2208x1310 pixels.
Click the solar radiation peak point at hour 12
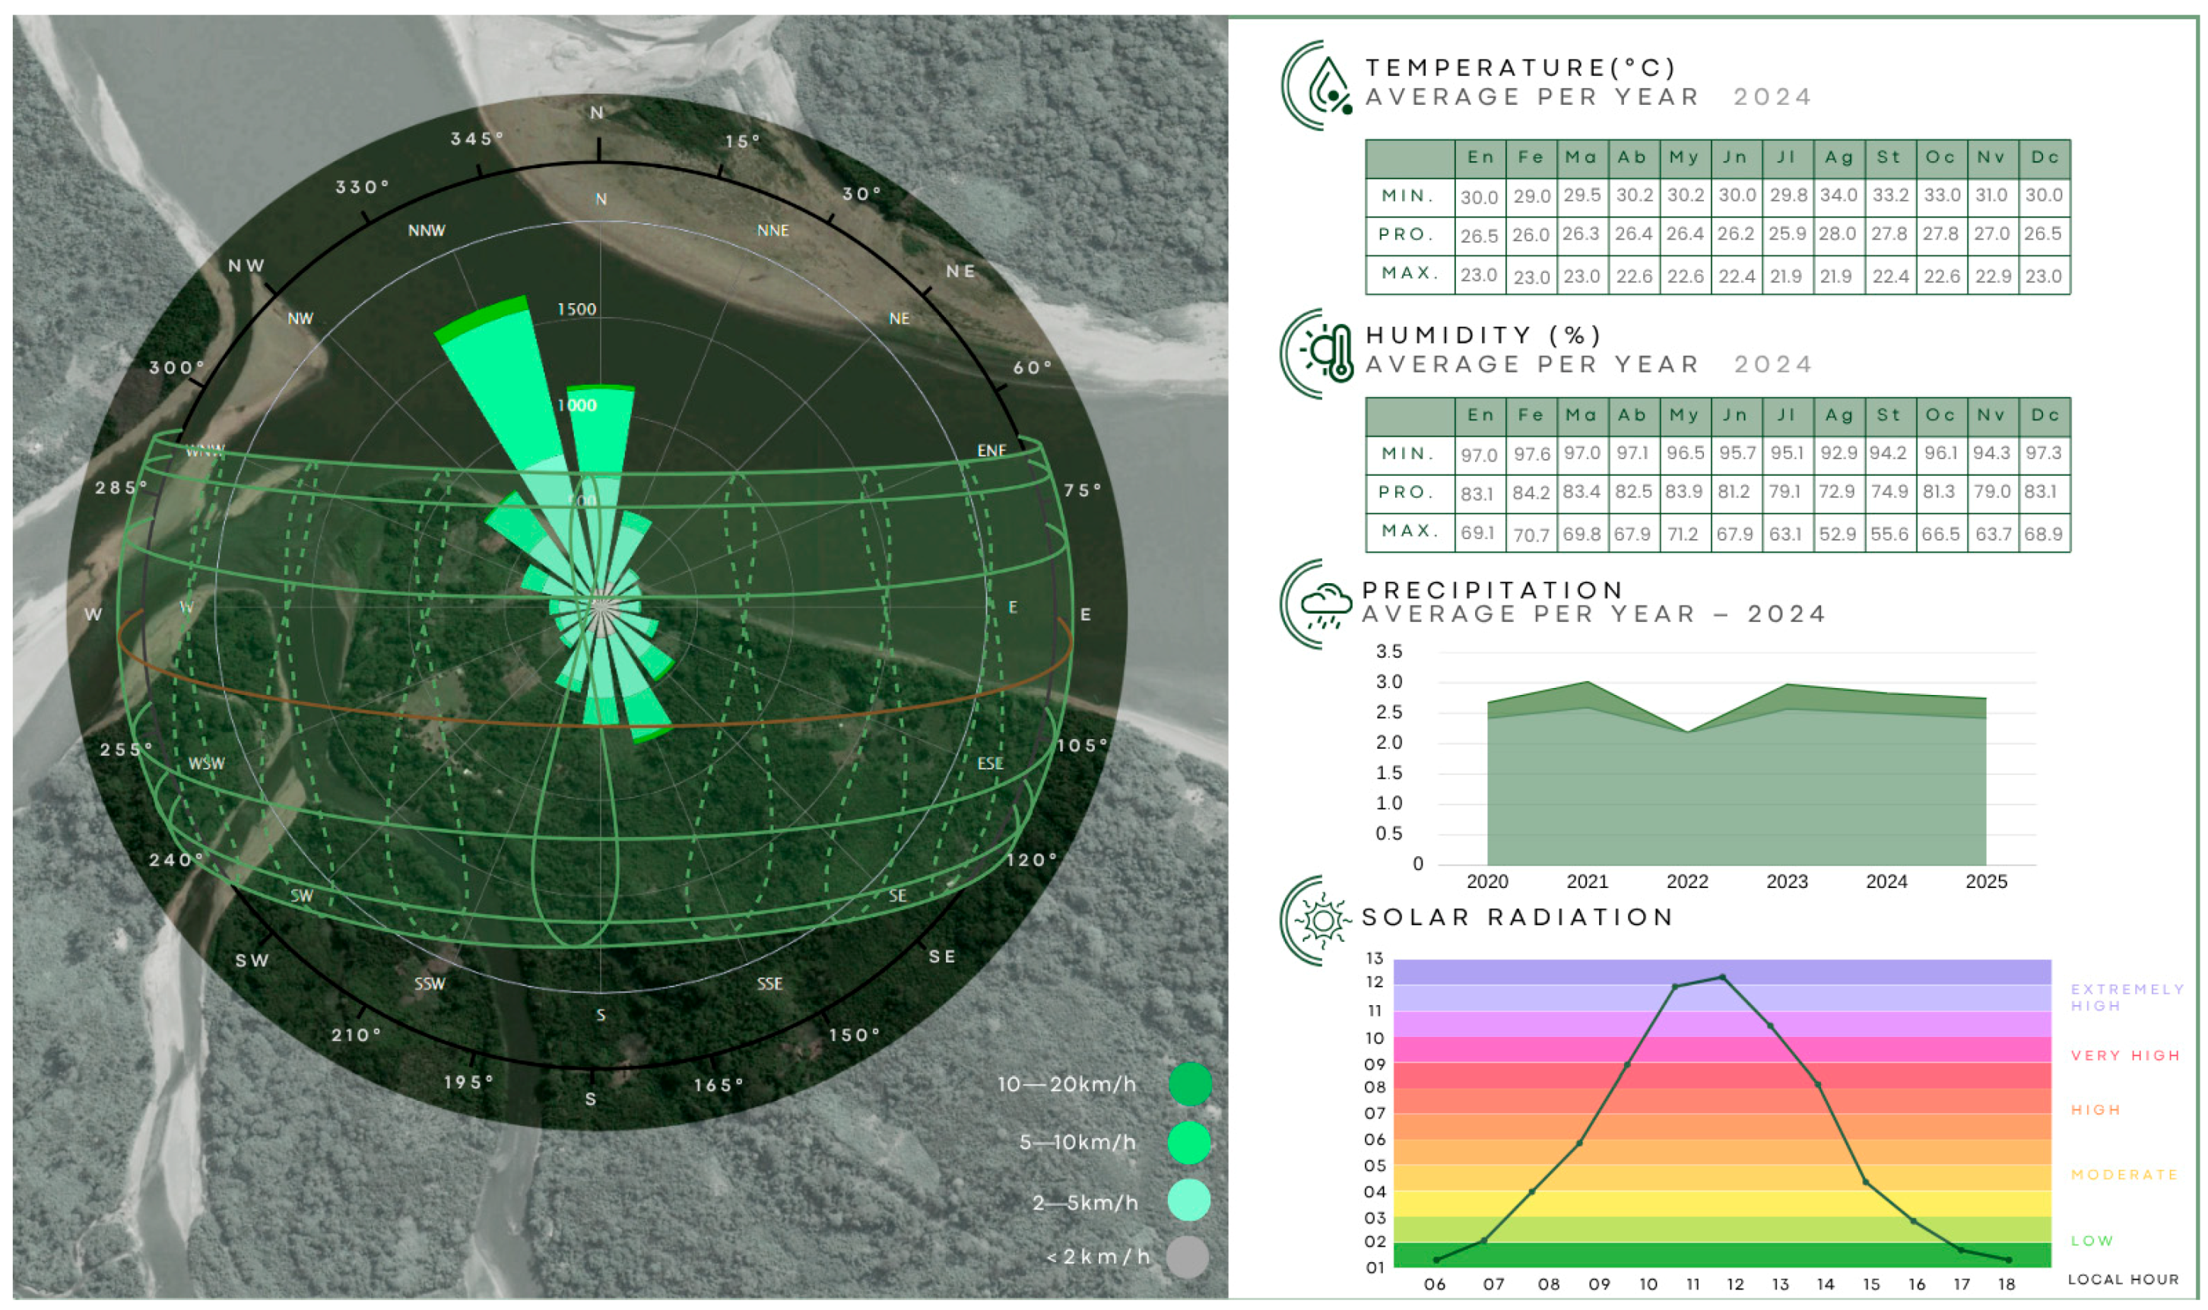1721,977
